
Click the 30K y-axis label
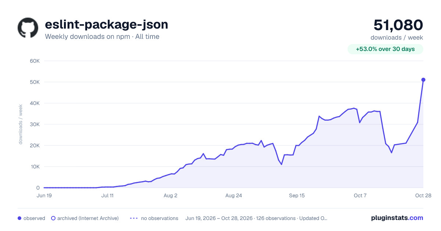coord(35,124)
